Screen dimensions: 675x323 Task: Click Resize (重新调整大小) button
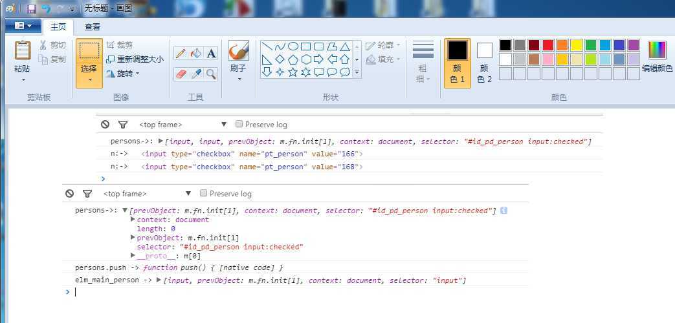pos(135,59)
